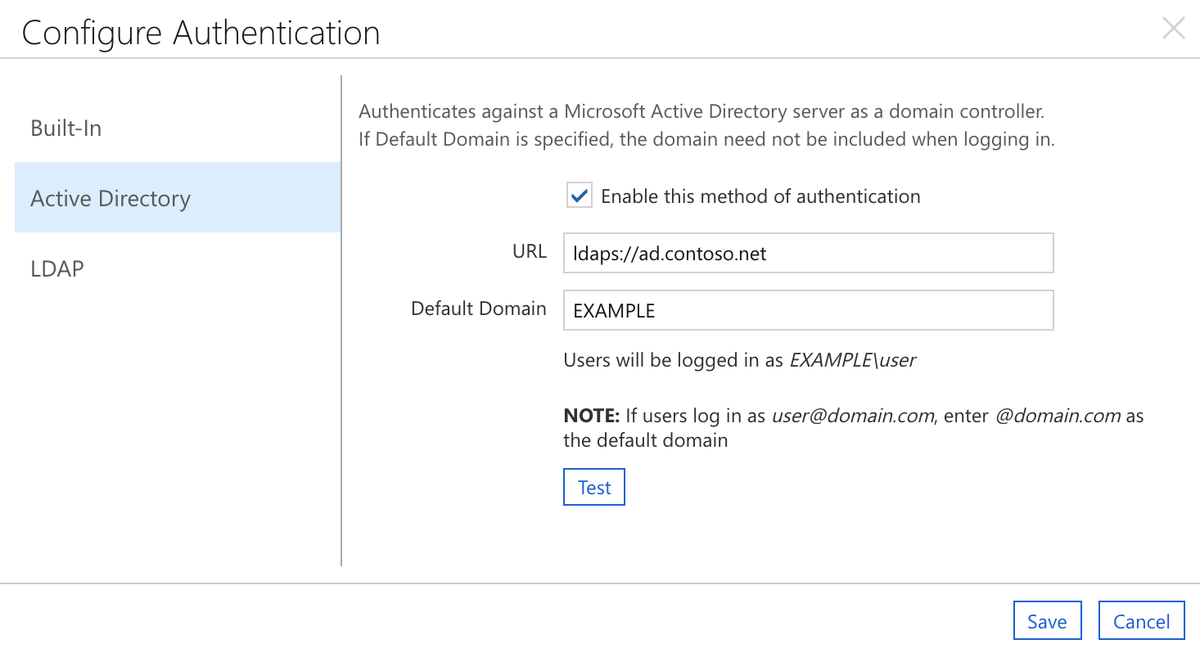This screenshot has height=653, width=1200.
Task: Click the 'If Default Domain is specified' text
Action: [706, 139]
